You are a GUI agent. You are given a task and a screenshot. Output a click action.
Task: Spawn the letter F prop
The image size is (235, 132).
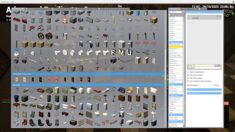pos(113,52)
